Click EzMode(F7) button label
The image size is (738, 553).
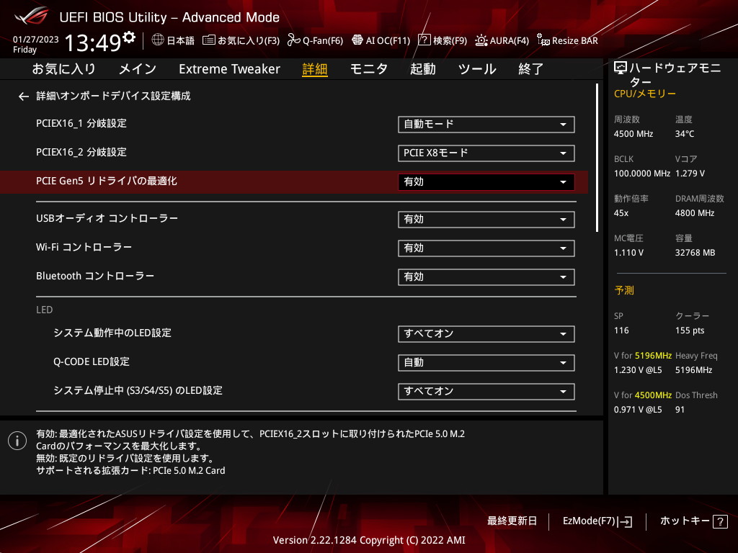pyautogui.click(x=589, y=521)
